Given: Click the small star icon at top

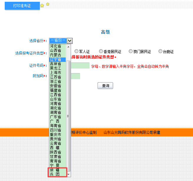Looking at the screenshot, I should tap(48, 4).
